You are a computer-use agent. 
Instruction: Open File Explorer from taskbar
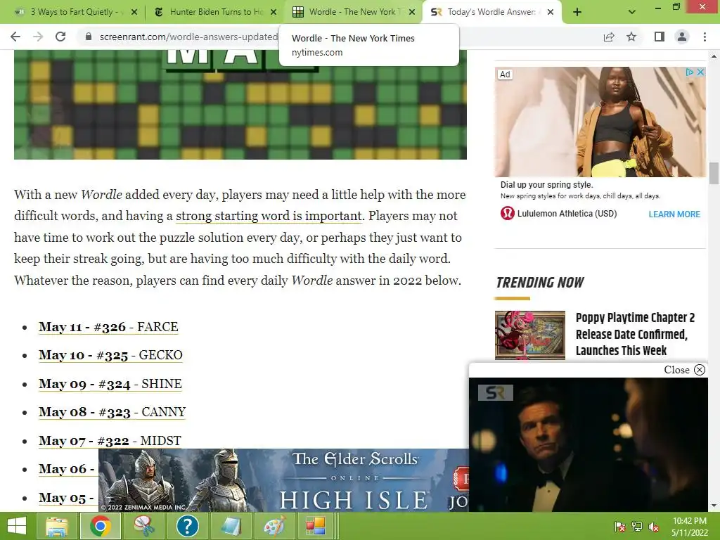pos(56,526)
